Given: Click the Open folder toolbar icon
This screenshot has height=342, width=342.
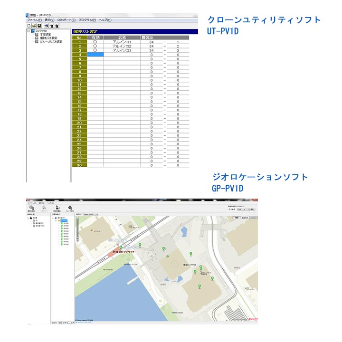Looking at the screenshot, I should pyautogui.click(x=34, y=26).
